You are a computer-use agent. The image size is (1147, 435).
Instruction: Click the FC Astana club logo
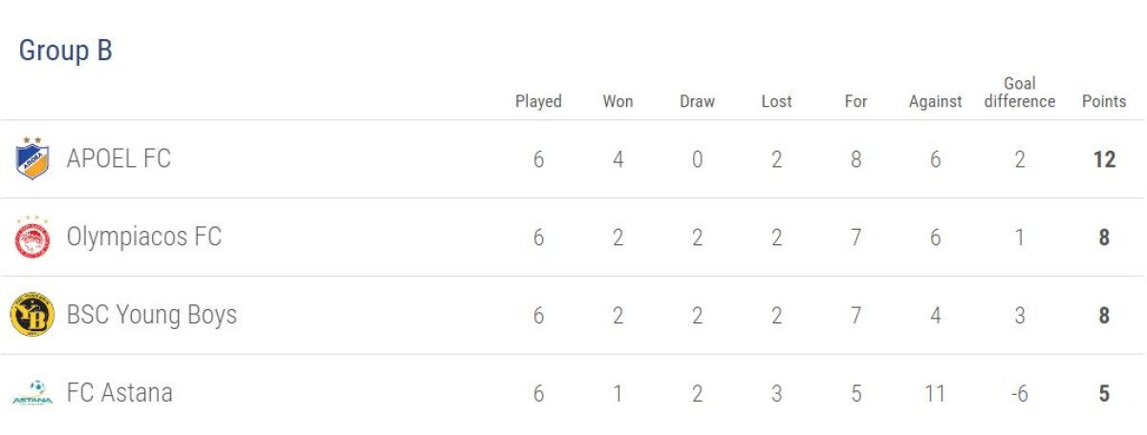pos(32,393)
